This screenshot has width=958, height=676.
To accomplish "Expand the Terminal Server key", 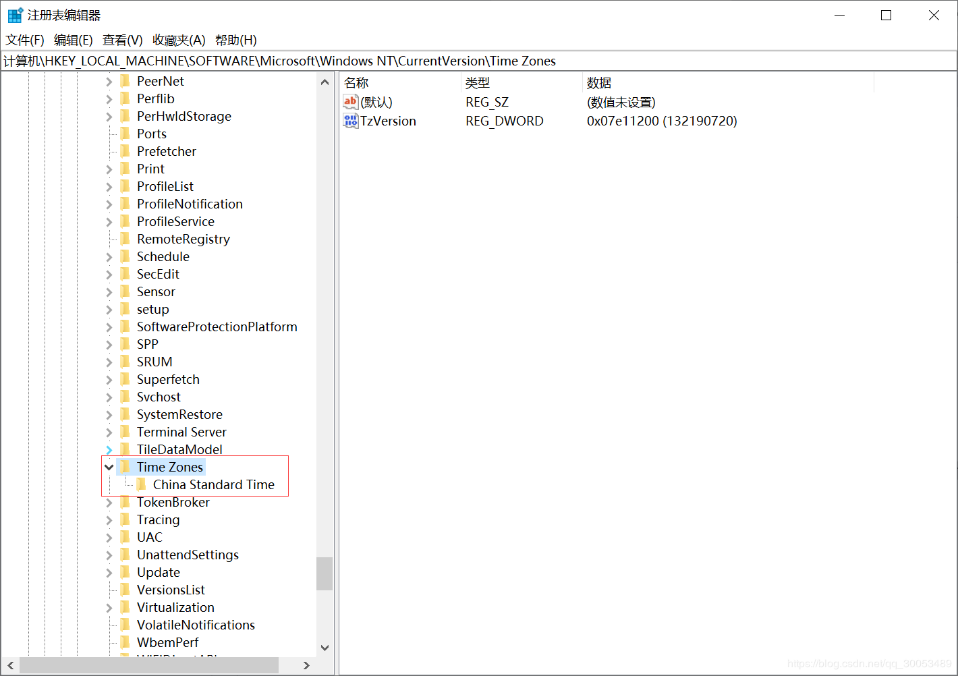I will 109,432.
